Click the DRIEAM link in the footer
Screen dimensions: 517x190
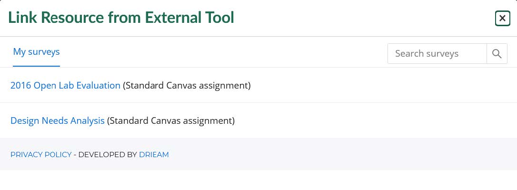154,154
